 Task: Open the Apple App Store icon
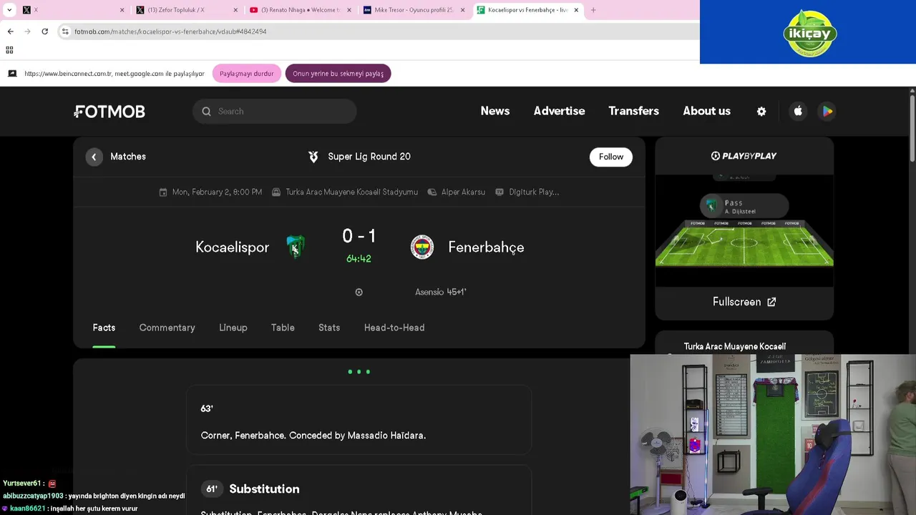798,111
